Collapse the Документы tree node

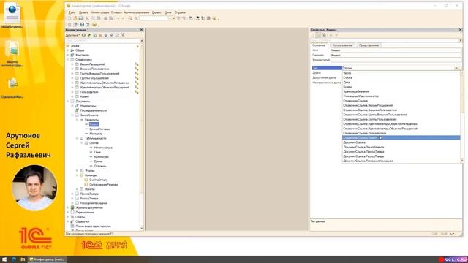pos(68,102)
